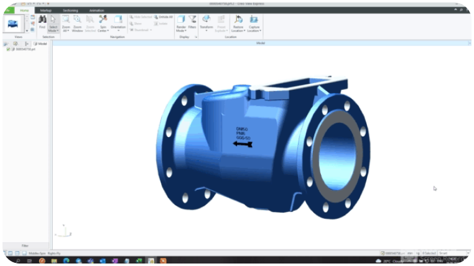The height and width of the screenshot is (266, 474).
Task: Open Outlook from the taskbar
Action: point(103,260)
